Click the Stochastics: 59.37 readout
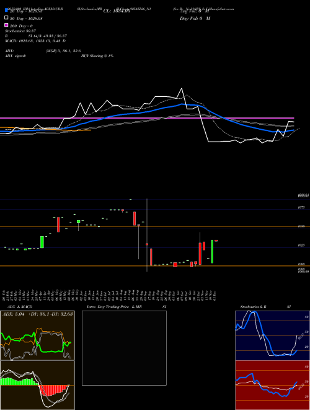This screenshot has height=410, width=310. click(x=20, y=31)
